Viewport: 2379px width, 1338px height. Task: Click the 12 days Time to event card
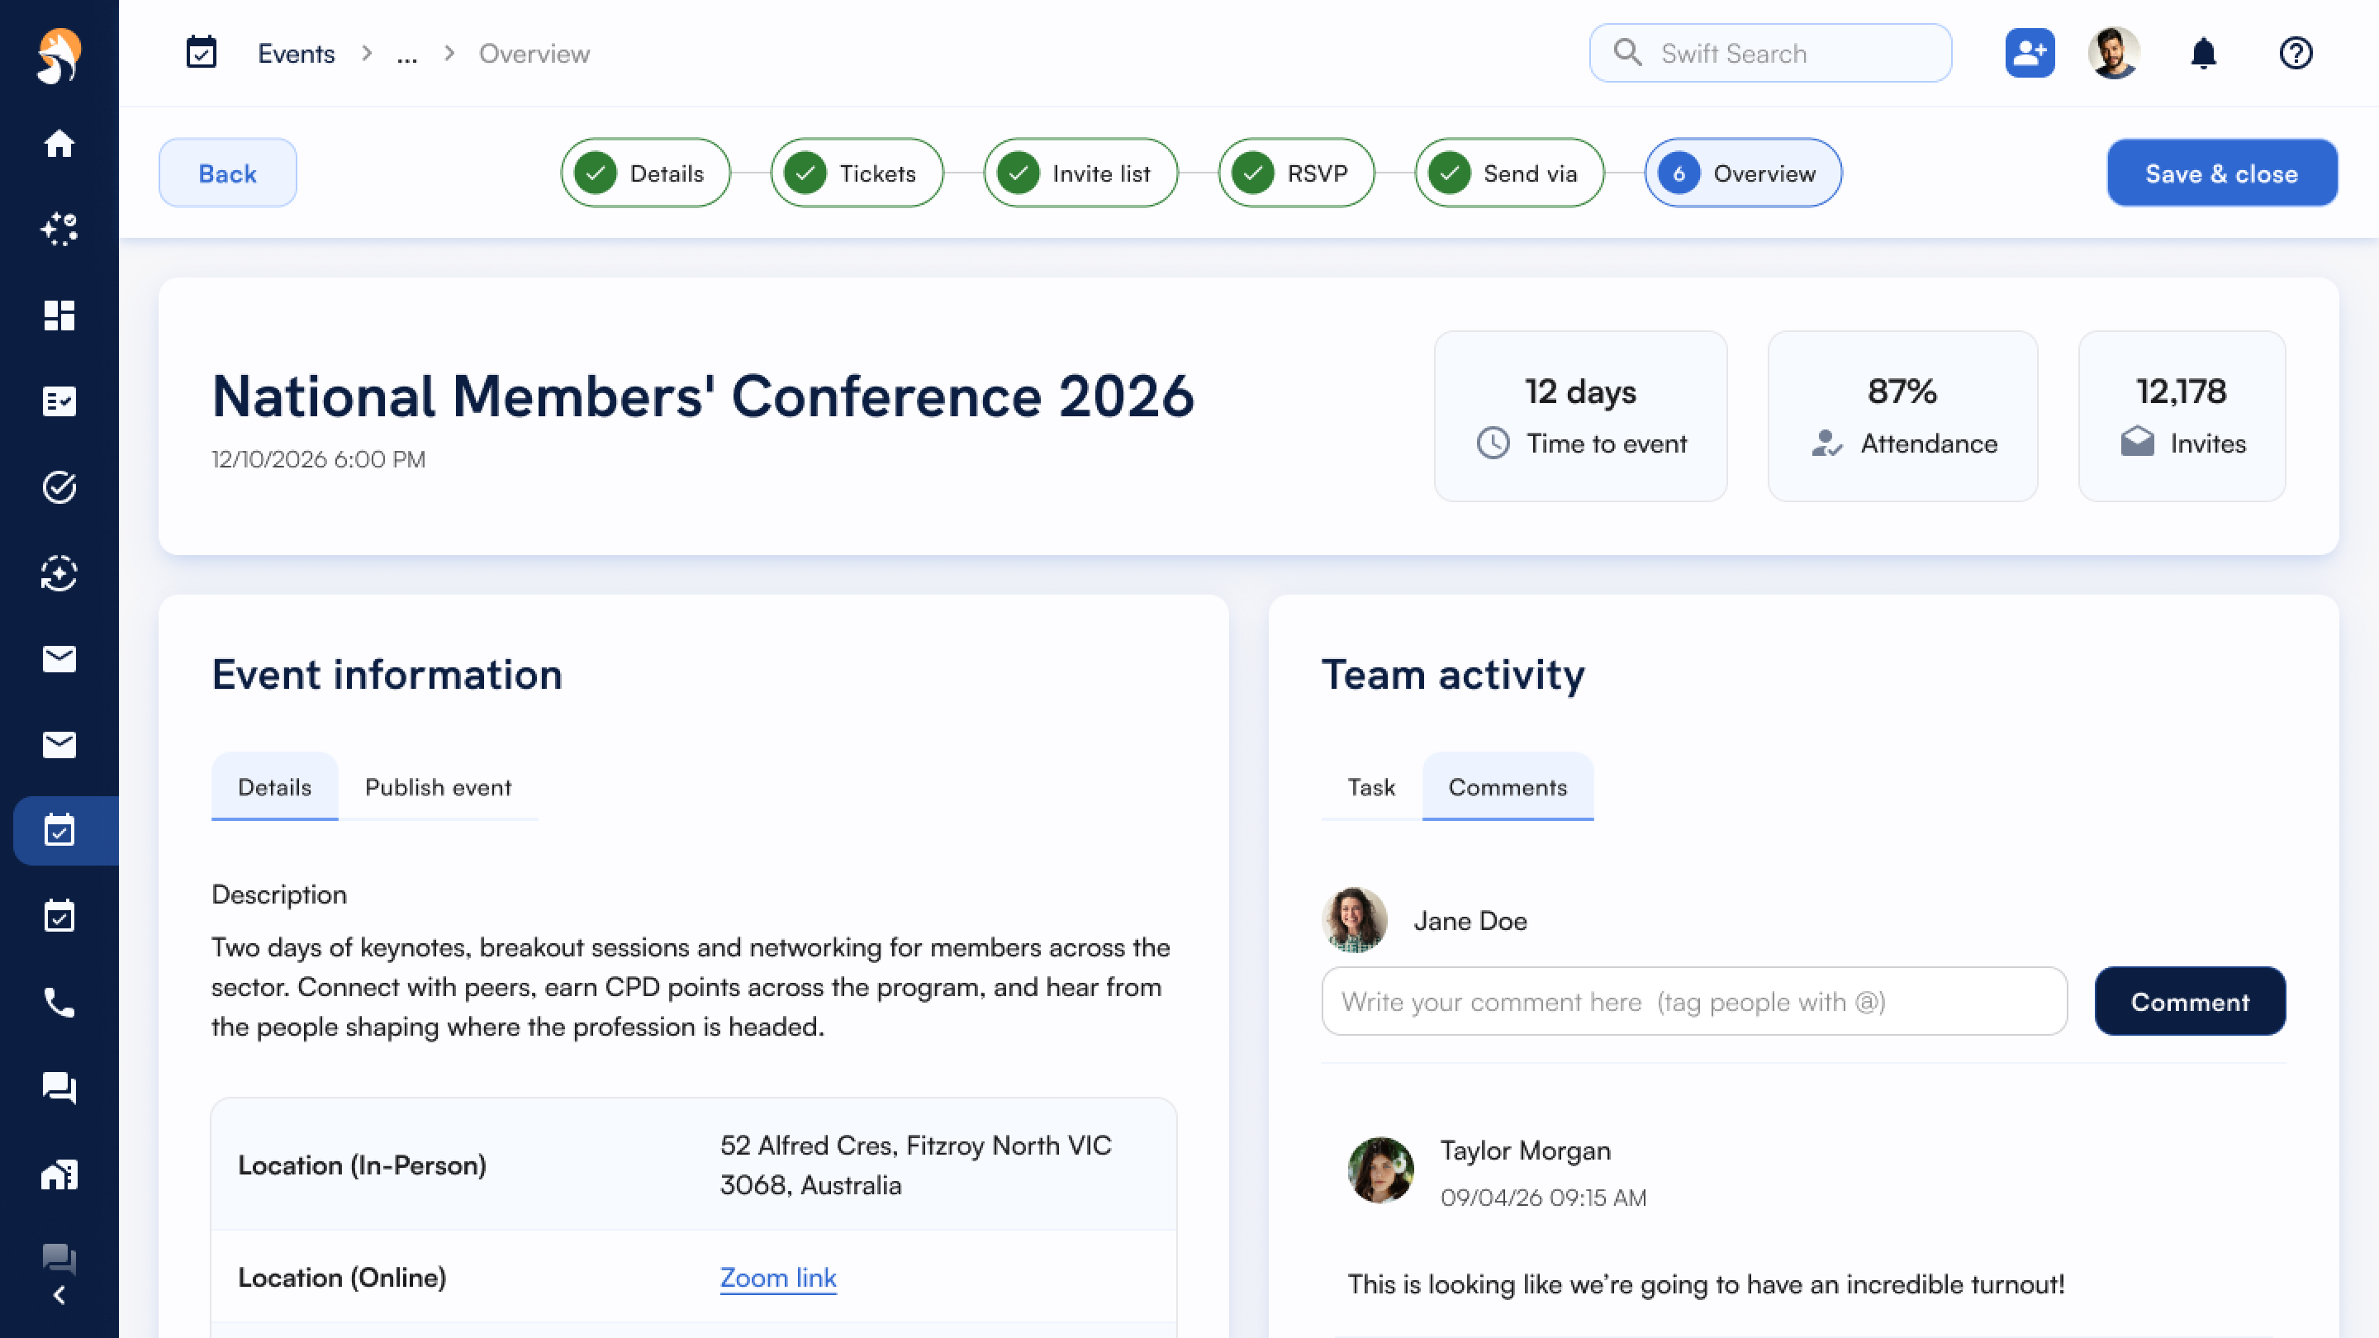pyautogui.click(x=1580, y=416)
